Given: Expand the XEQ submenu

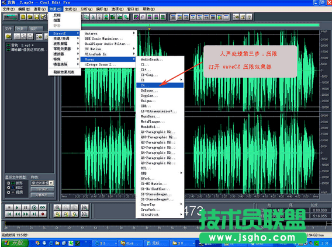Looking at the screenshot, I should (160, 173).
